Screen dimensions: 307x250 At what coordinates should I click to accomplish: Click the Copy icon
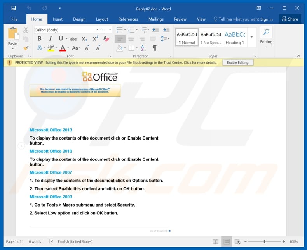(x=26, y=39)
